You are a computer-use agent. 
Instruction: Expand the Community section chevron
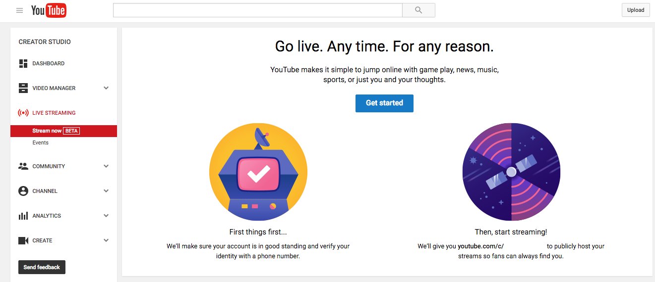point(106,166)
